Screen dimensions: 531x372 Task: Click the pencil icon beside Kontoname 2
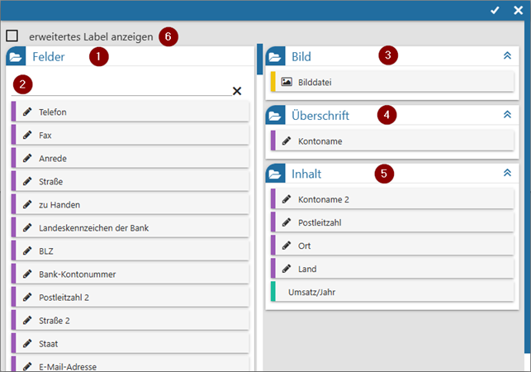[x=287, y=199]
